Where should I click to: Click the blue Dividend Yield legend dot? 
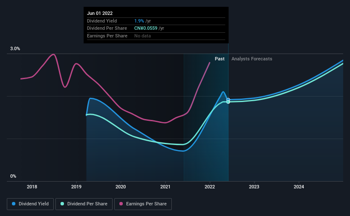tap(14, 204)
